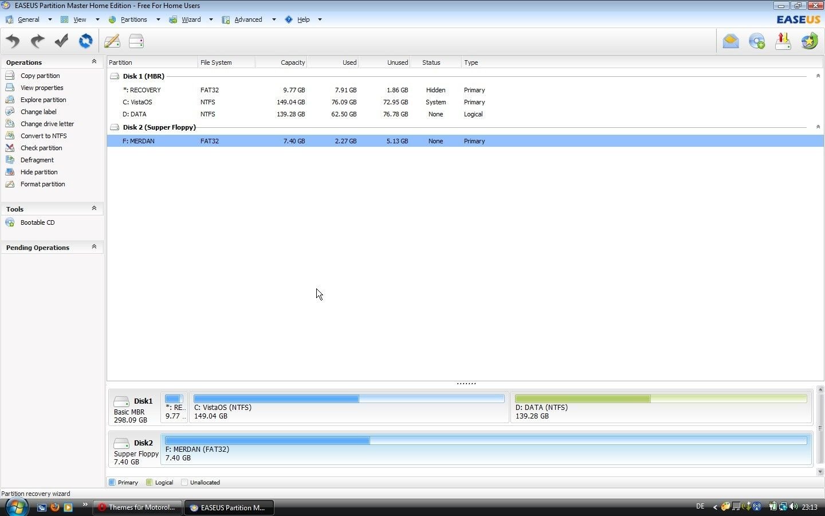Click Copy partition icon in Operations
Viewport: 825px width, 516px height.
10,76
